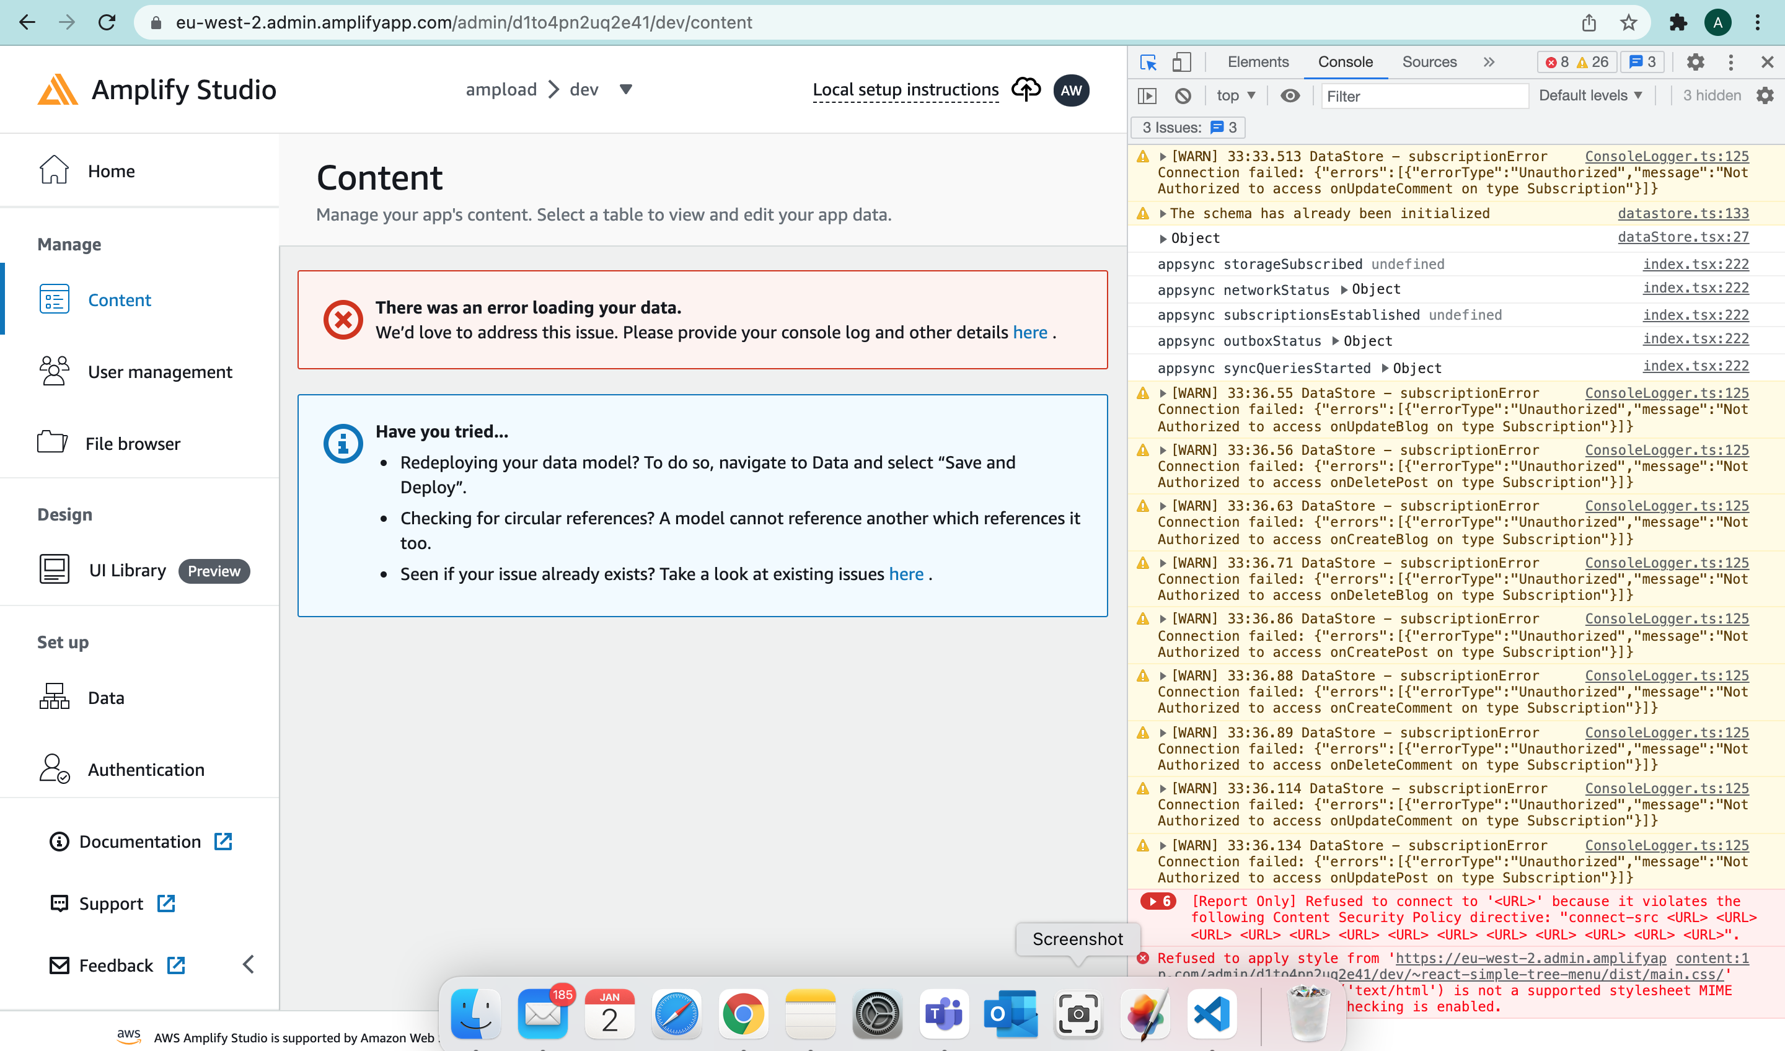
Task: Open the browser extensions puzzle icon
Action: 1678,22
